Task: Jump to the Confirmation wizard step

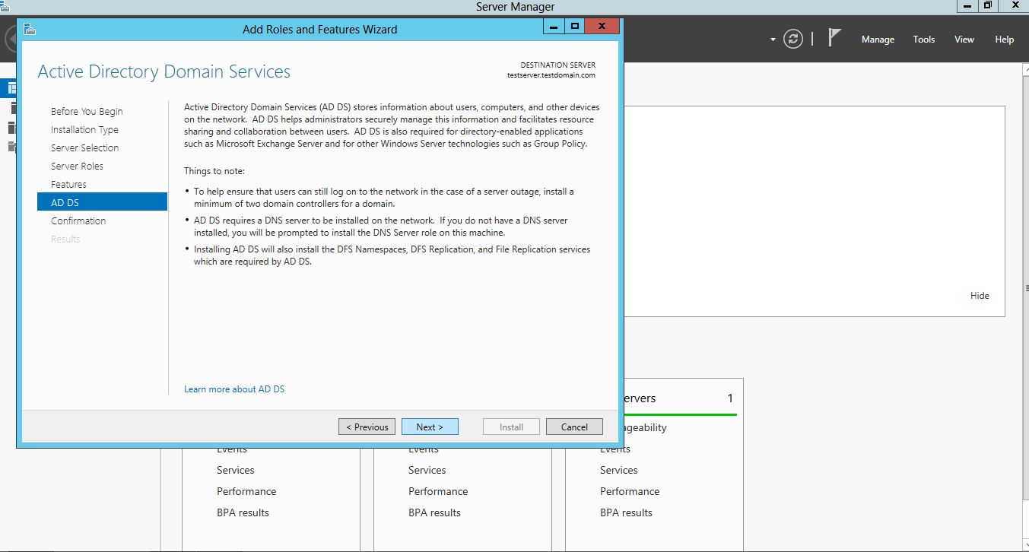Action: point(78,221)
